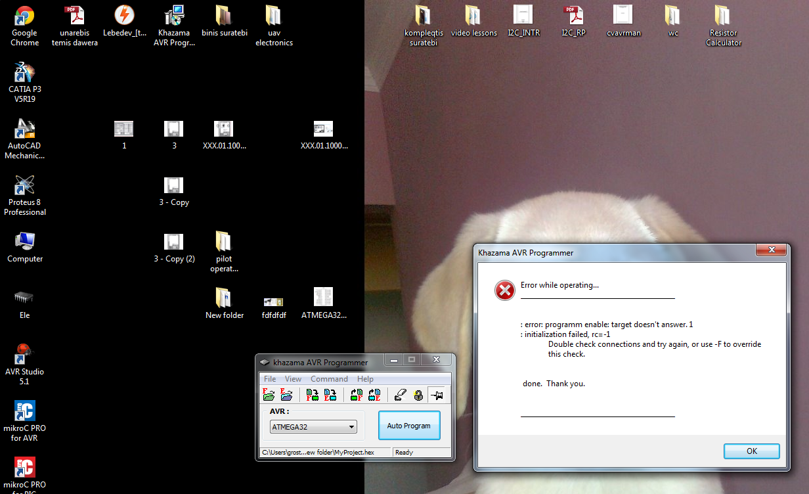The height and width of the screenshot is (494, 809).
Task: Select the mikroC PRO for AVR icon
Action: 24,421
